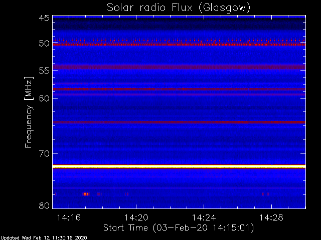Screen dimensions: 321x240
Task: Click the title 'Solar radio Flux (Glasgow)'
Action: tap(179, 7)
